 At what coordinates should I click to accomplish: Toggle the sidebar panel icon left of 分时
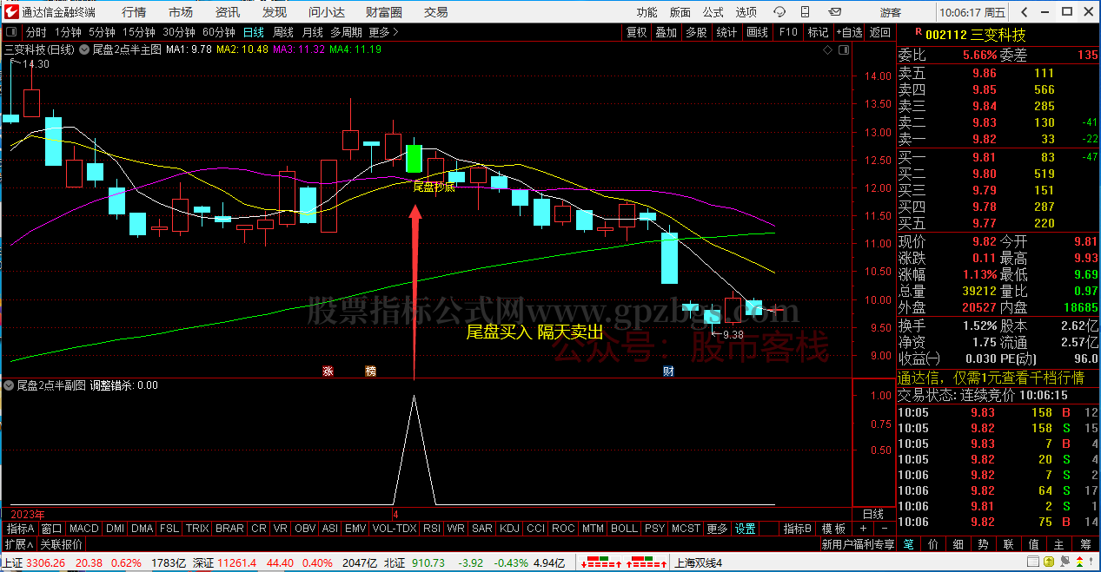[13, 32]
